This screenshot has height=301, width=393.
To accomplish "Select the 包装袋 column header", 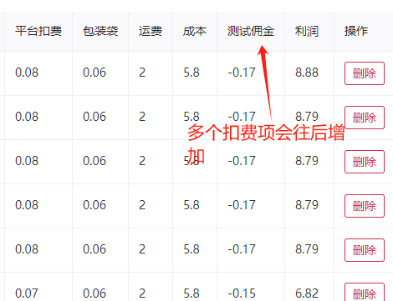I will pos(100,31).
